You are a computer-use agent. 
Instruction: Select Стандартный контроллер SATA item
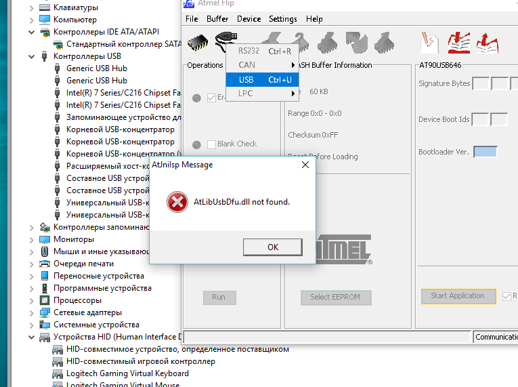pyautogui.click(x=124, y=44)
